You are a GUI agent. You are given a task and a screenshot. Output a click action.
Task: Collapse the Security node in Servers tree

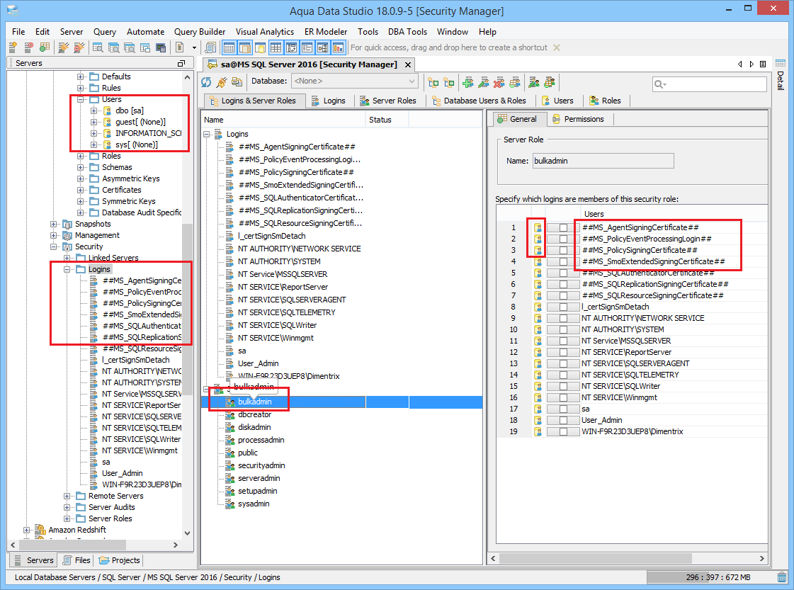point(53,247)
